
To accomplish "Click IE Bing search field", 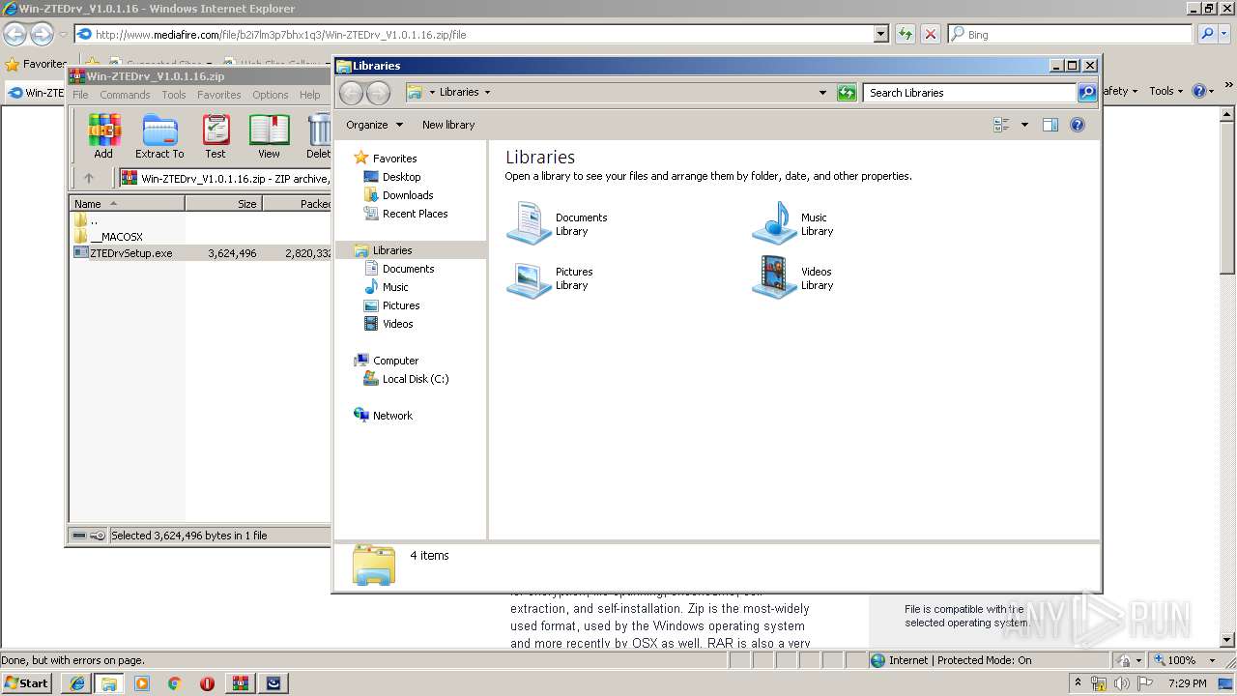I will coord(1071,34).
